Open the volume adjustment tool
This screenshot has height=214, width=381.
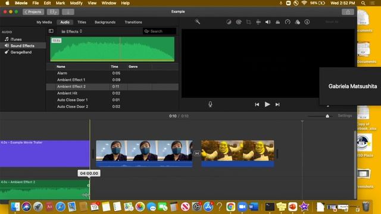[x=268, y=22]
